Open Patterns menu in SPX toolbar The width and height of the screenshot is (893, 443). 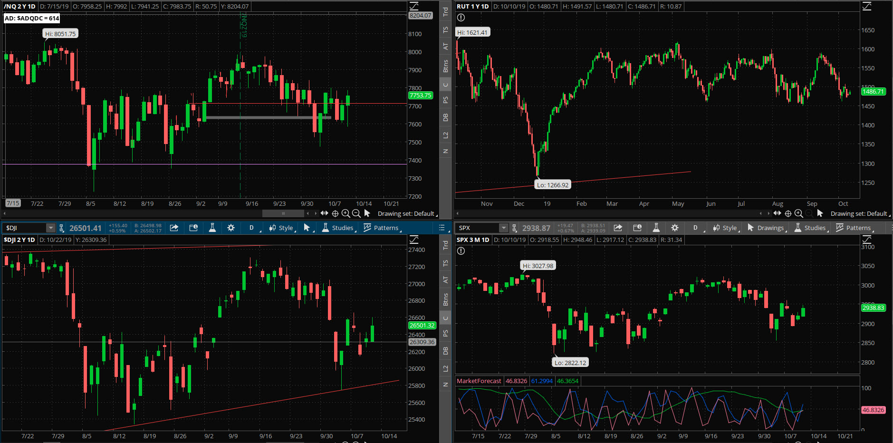tap(855, 228)
